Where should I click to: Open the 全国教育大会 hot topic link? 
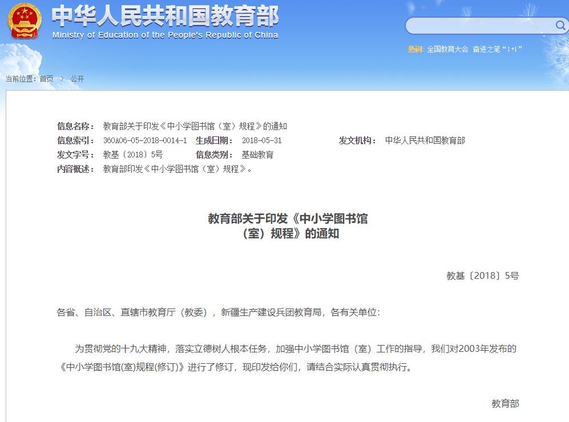(x=447, y=49)
